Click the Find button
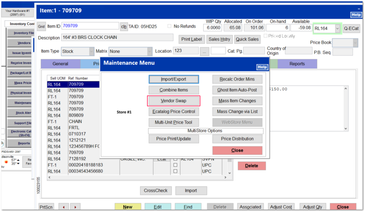This screenshot has height=212, width=365. click(188, 207)
